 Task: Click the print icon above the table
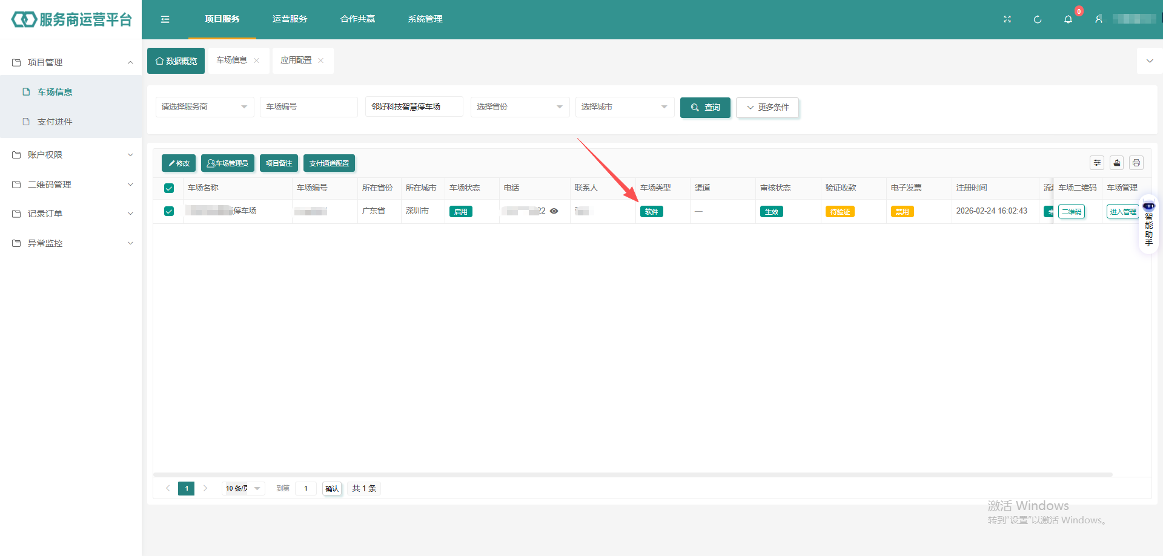[x=1136, y=163]
